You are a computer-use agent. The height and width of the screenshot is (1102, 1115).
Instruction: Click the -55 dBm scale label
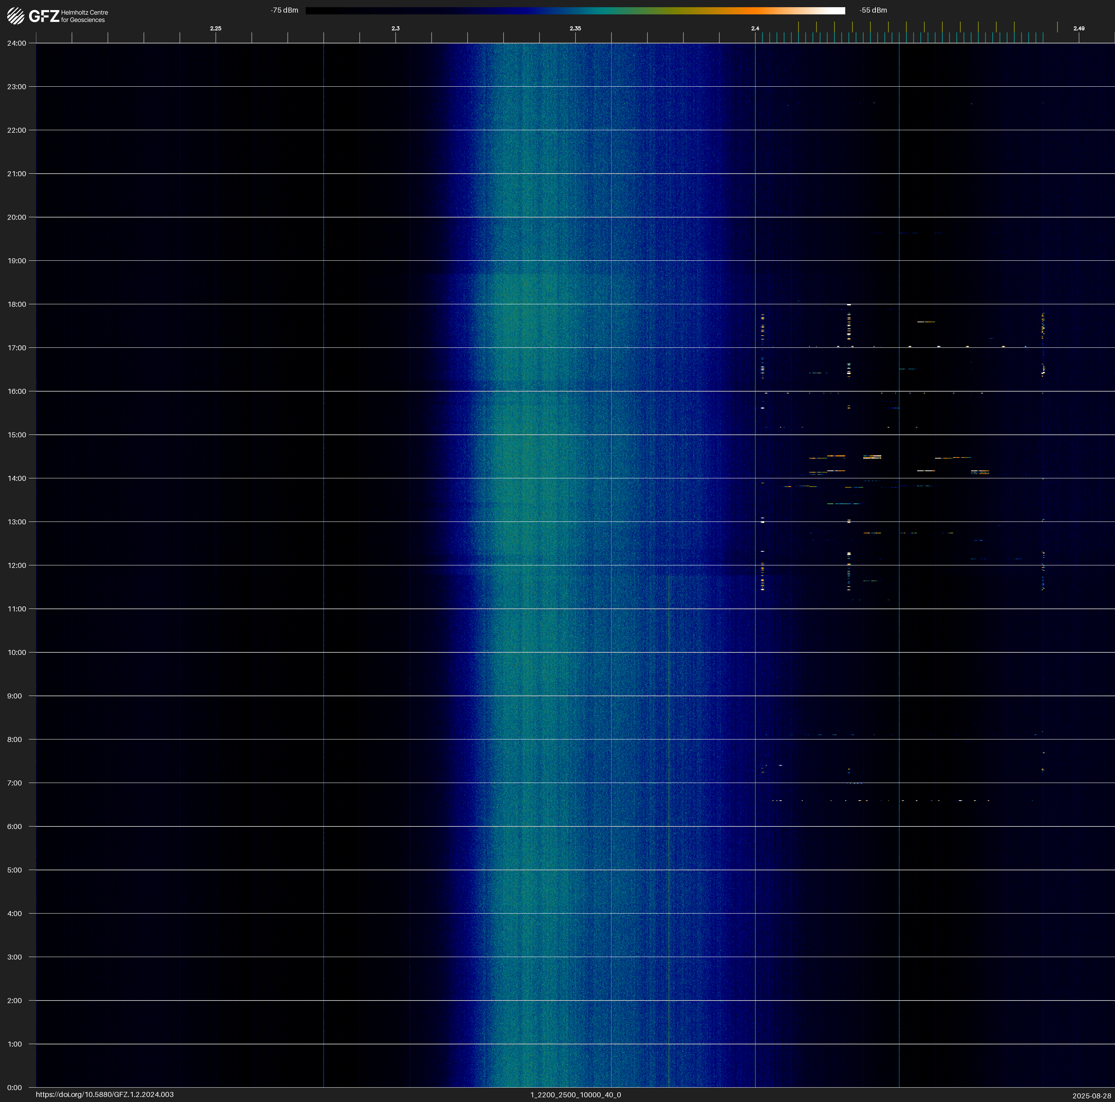[873, 10]
